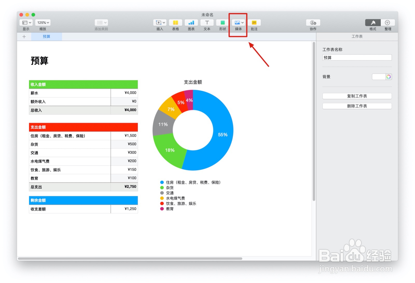Select the 饮食、旅游、娱乐 table row label

tap(70, 170)
